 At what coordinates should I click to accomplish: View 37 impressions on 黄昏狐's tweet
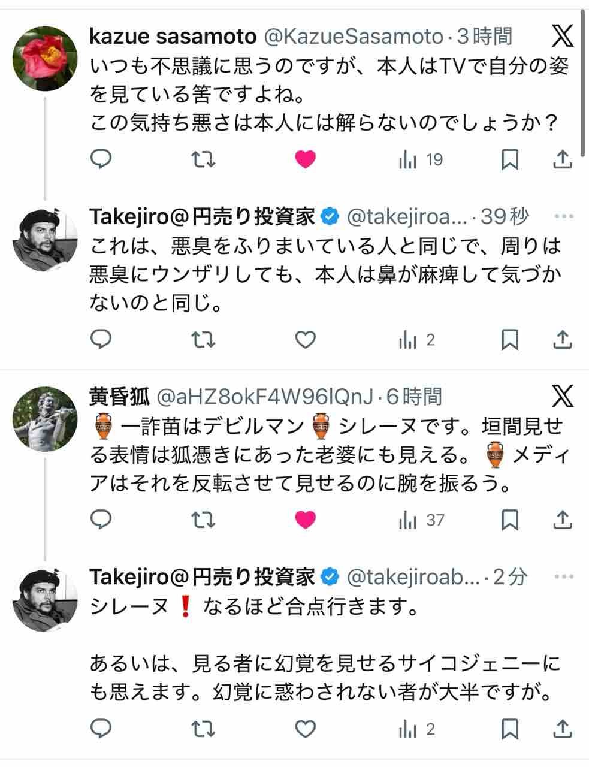coord(422,520)
